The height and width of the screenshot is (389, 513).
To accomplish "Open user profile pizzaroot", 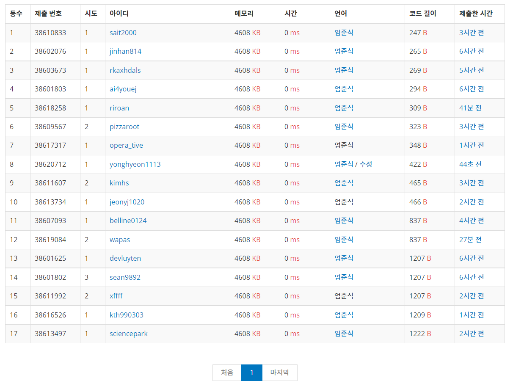I will point(124,127).
